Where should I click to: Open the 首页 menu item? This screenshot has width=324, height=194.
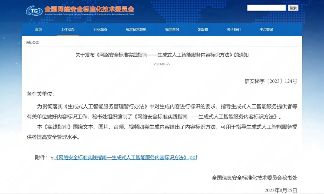pyautogui.click(x=38, y=29)
